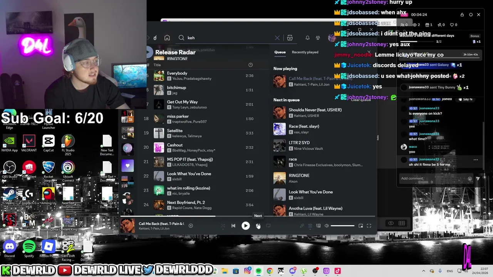Click the Now playing Kehlani album art
This screenshot has width=493, height=277.
[x=280, y=82]
